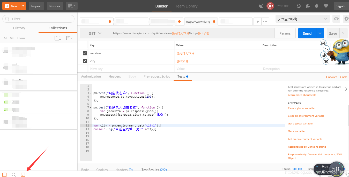This screenshot has height=177, width=349.
Task: Click the Code link
Action: pos(344,77)
